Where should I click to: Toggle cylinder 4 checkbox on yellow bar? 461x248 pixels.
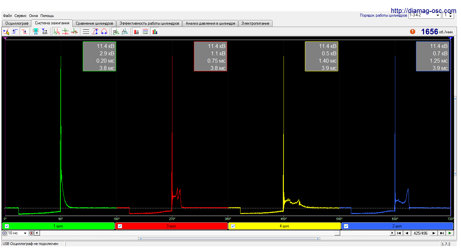click(x=233, y=226)
